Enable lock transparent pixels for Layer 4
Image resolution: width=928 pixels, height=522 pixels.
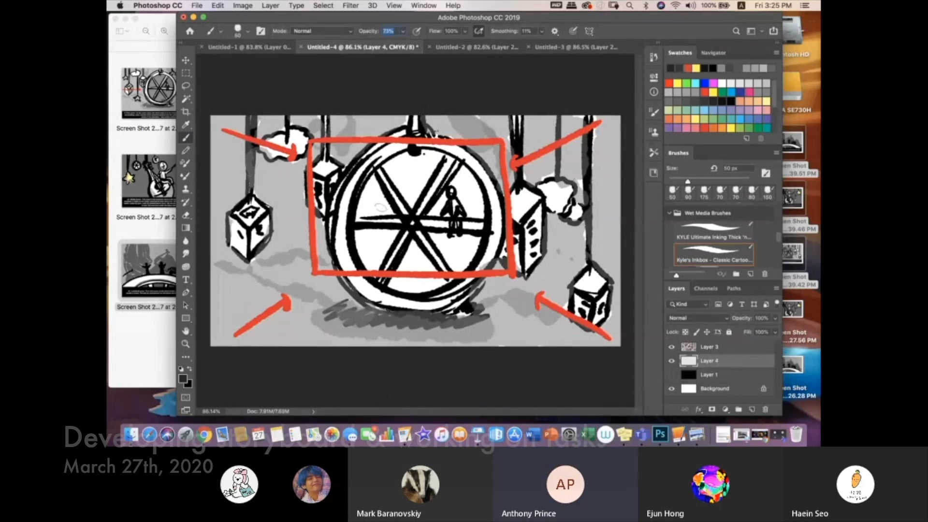[685, 332]
